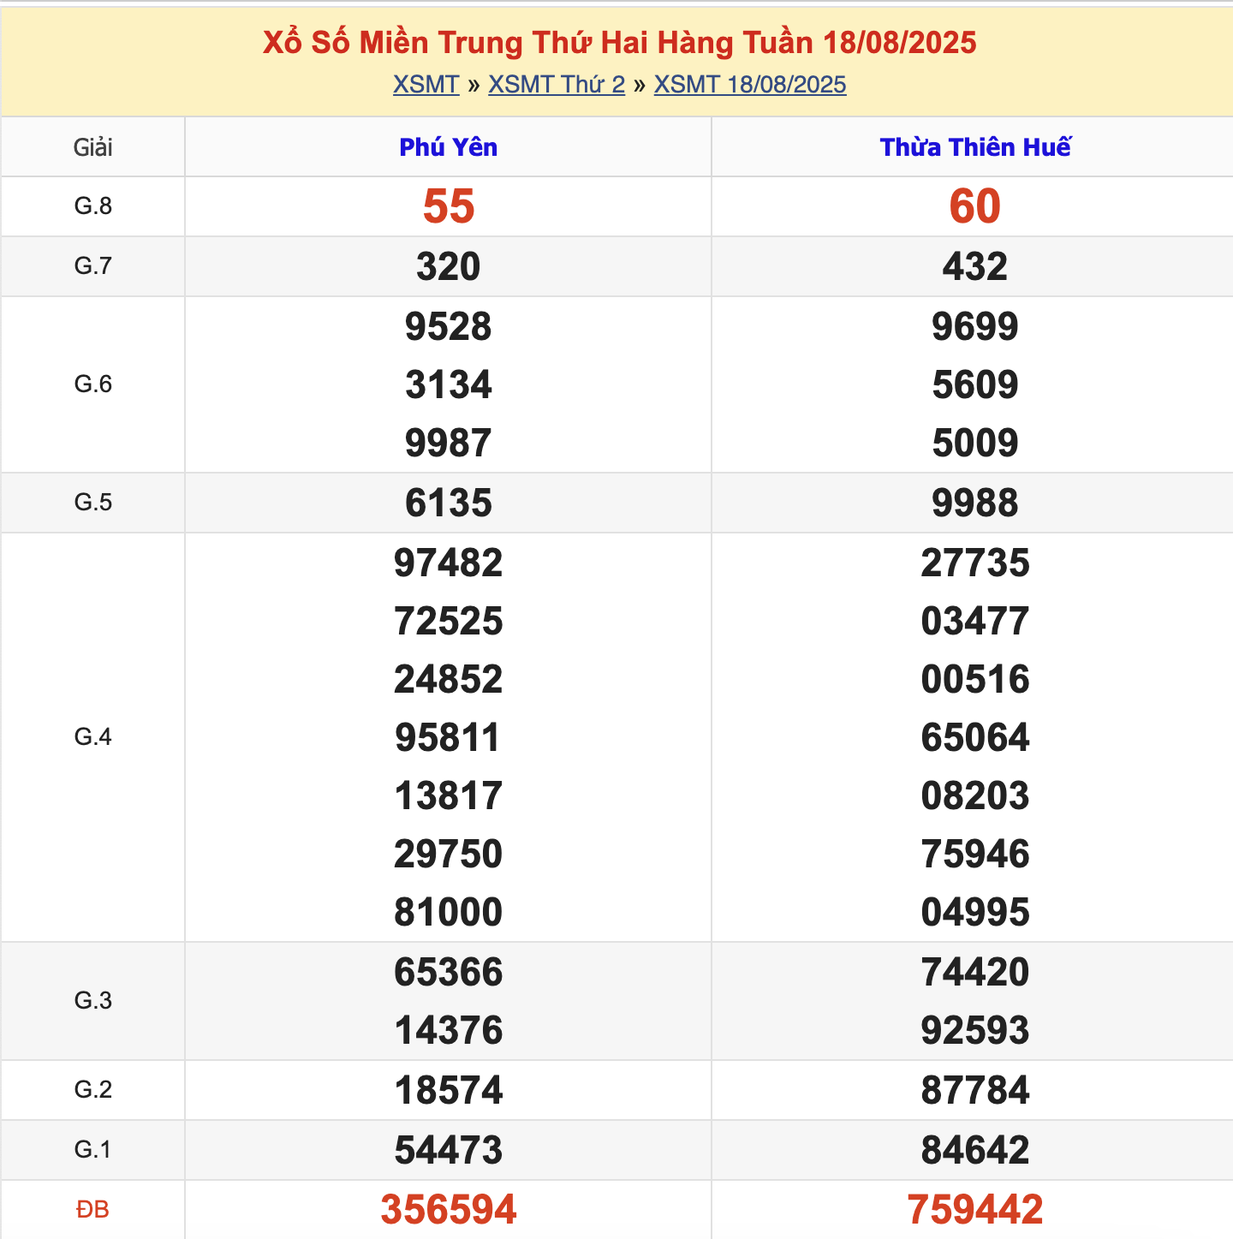Click G.1 number 84642
1233x1239 pixels.
(975, 1150)
